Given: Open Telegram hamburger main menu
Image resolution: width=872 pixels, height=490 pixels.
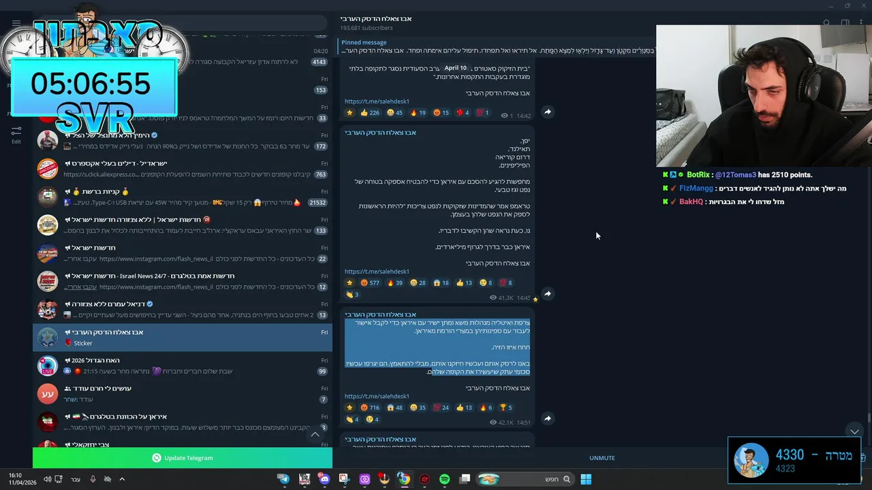Looking at the screenshot, I should (x=16, y=23).
